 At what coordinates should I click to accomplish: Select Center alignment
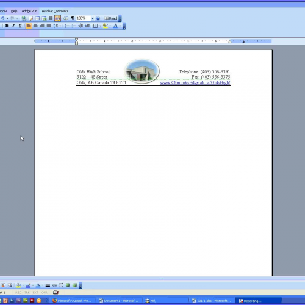(x=35, y=26)
